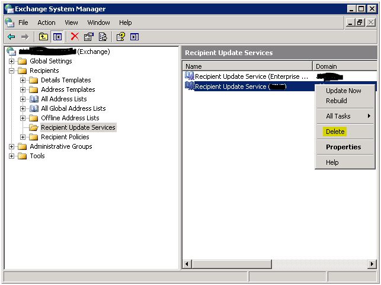Click the Details Templates folder icon

[x=34, y=80]
